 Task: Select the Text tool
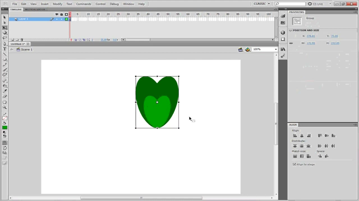point(4,49)
